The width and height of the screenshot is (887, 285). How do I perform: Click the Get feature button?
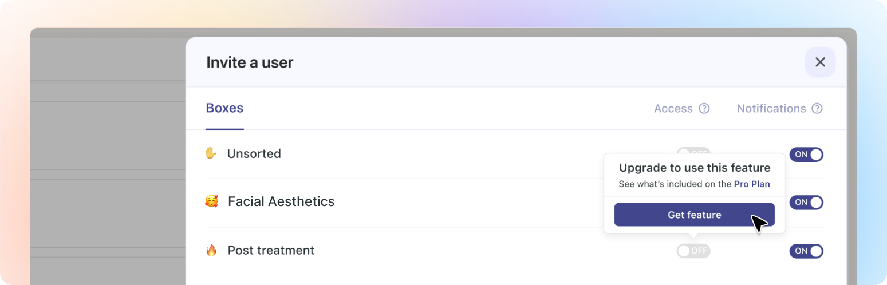point(694,215)
